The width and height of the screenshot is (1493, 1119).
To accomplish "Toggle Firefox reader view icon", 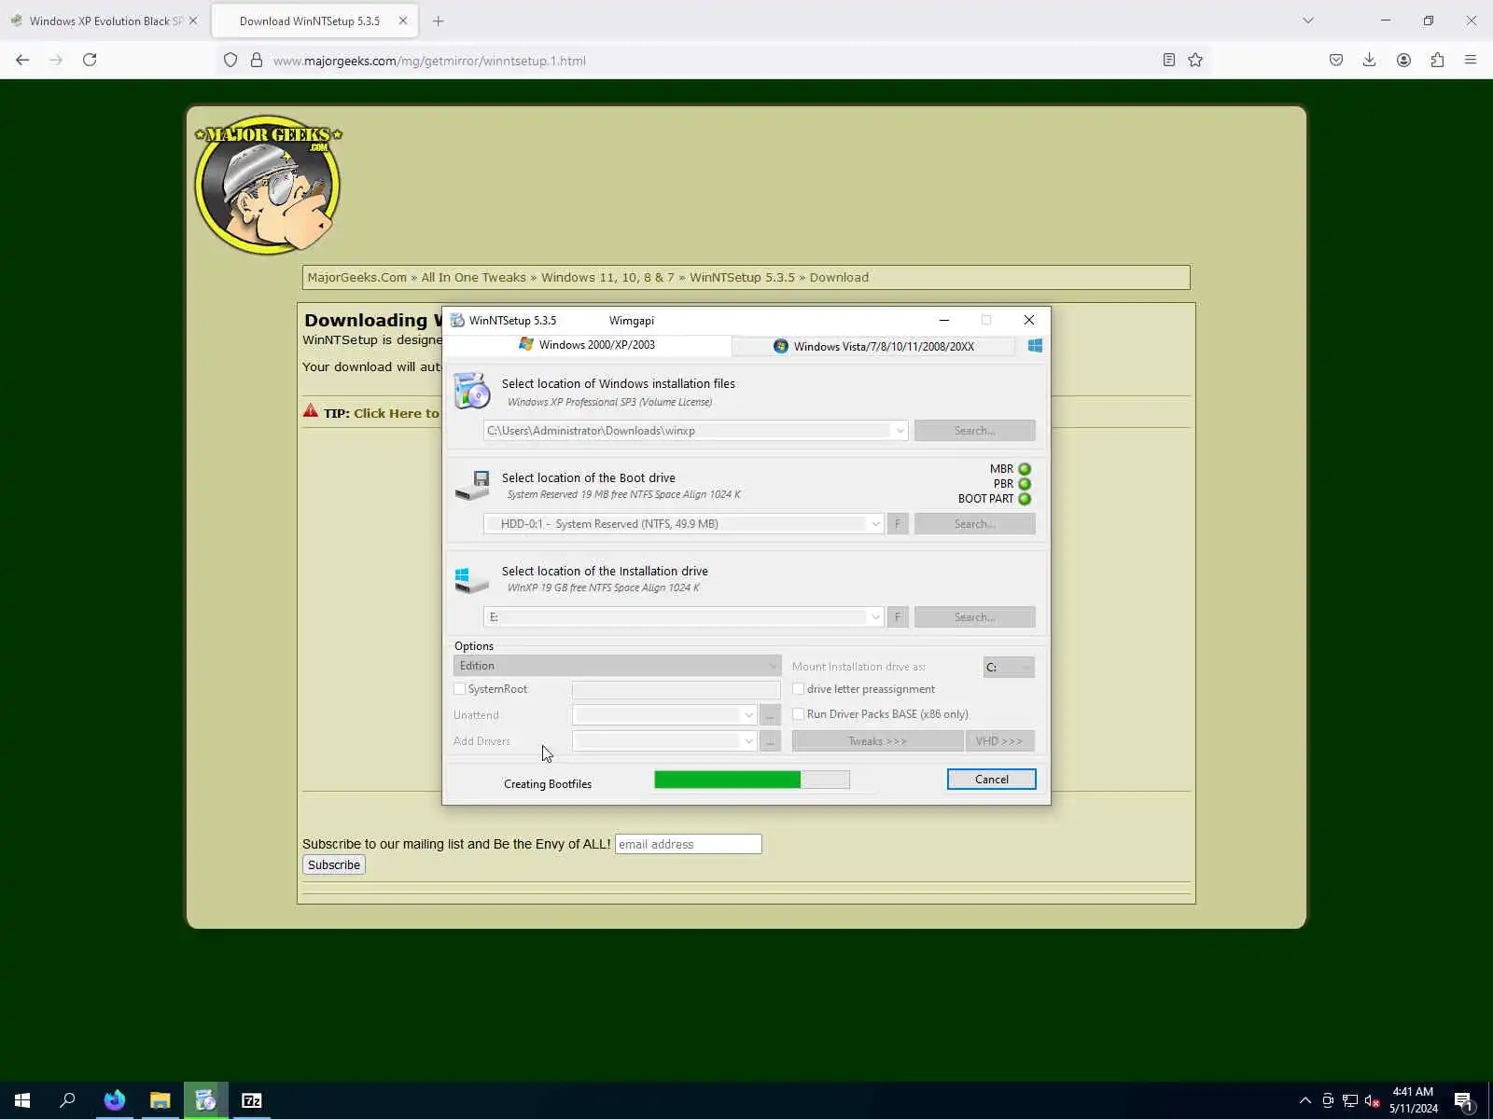I will tap(1168, 60).
